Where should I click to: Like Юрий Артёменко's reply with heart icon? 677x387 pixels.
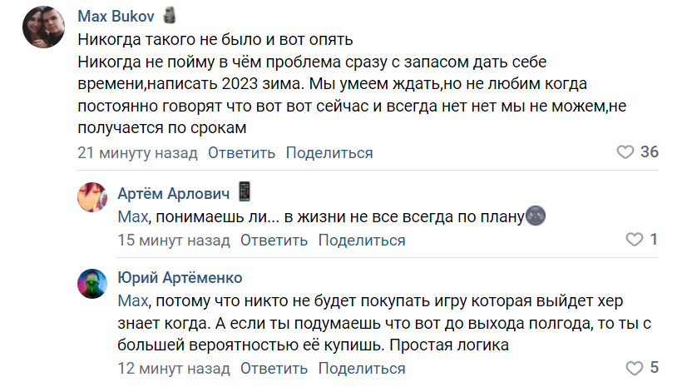click(x=635, y=368)
